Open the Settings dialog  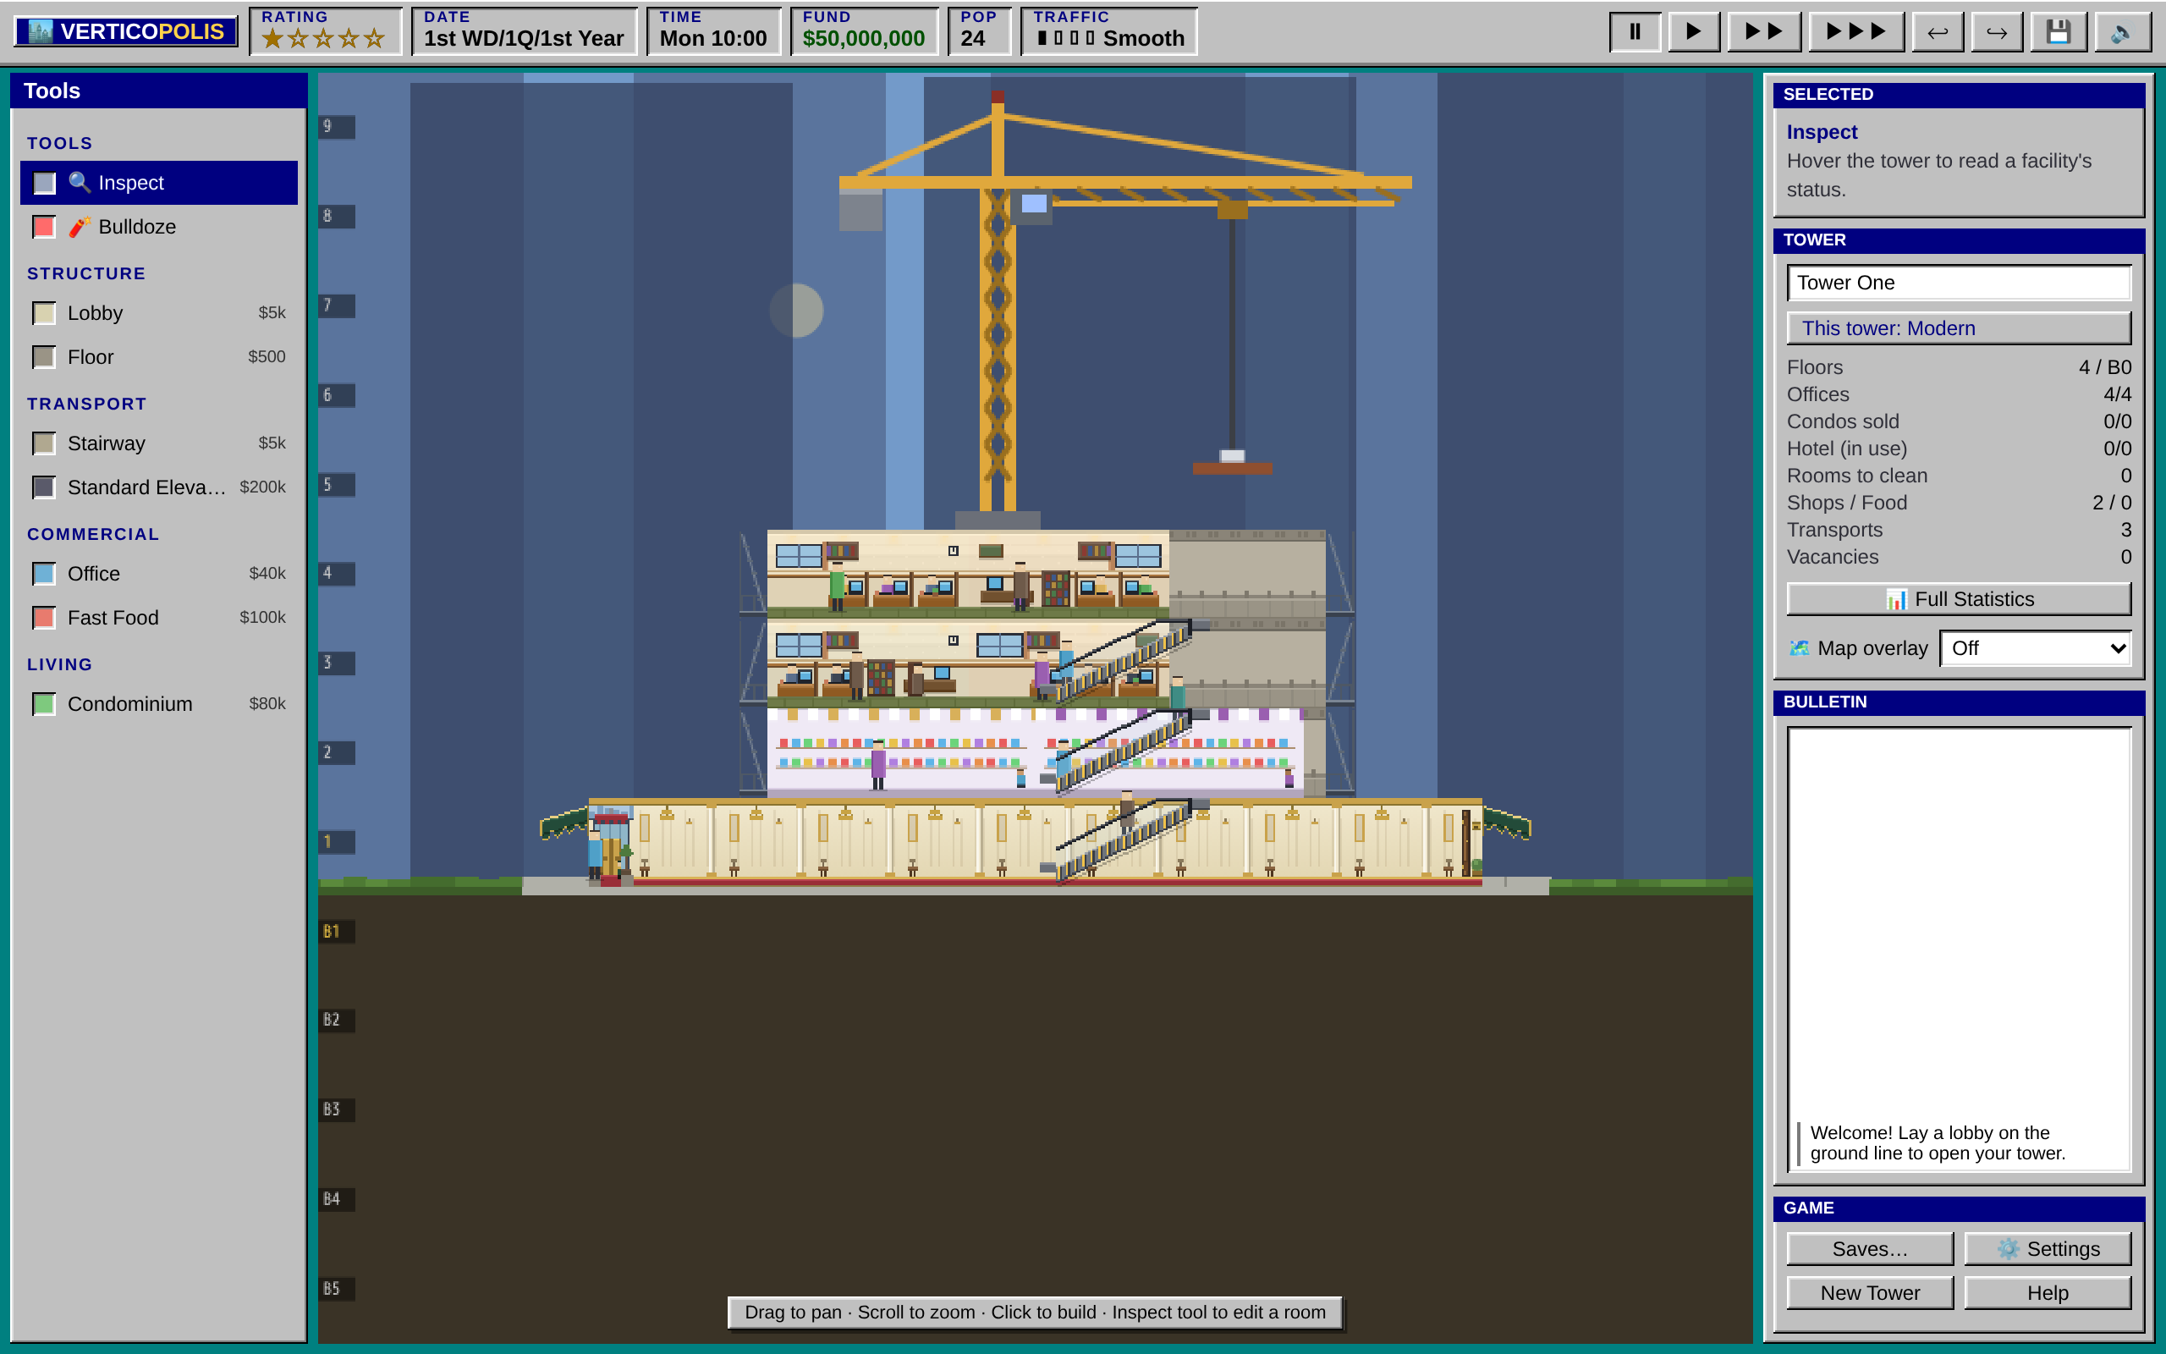pyautogui.click(x=2047, y=1248)
